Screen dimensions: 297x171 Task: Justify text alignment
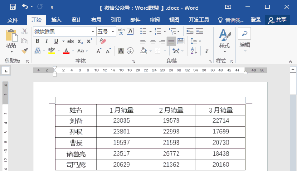[171, 41]
